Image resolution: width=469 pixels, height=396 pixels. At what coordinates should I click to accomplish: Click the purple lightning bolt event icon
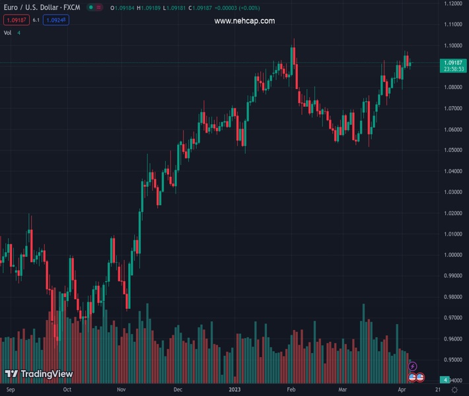[x=413, y=366]
